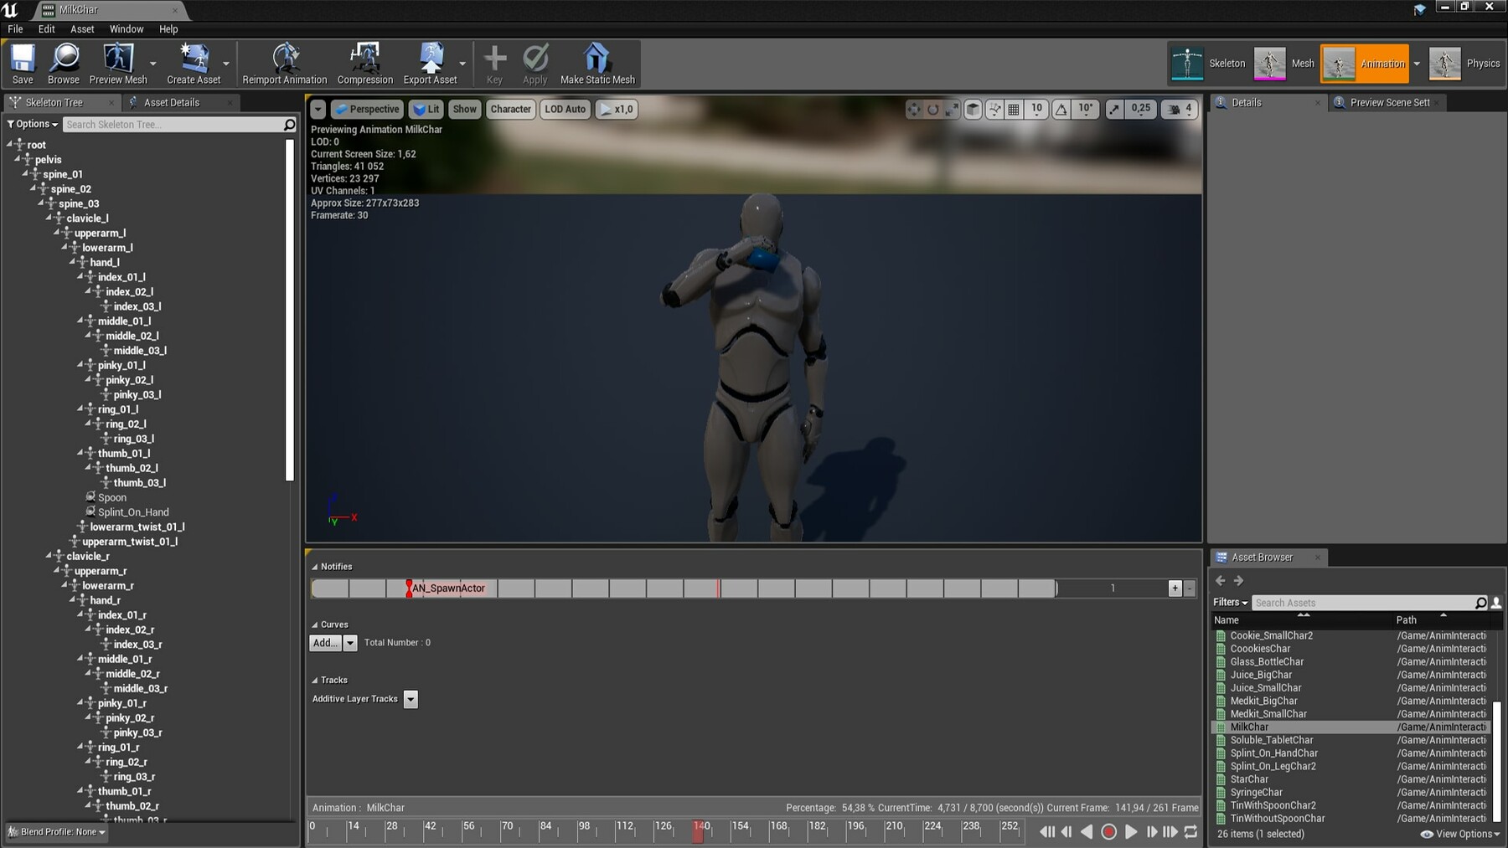This screenshot has width=1508, height=848.
Task: Click the Show viewport button
Action: 464,109
